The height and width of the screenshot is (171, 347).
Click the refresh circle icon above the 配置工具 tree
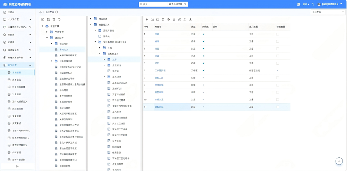(x=59, y=19)
